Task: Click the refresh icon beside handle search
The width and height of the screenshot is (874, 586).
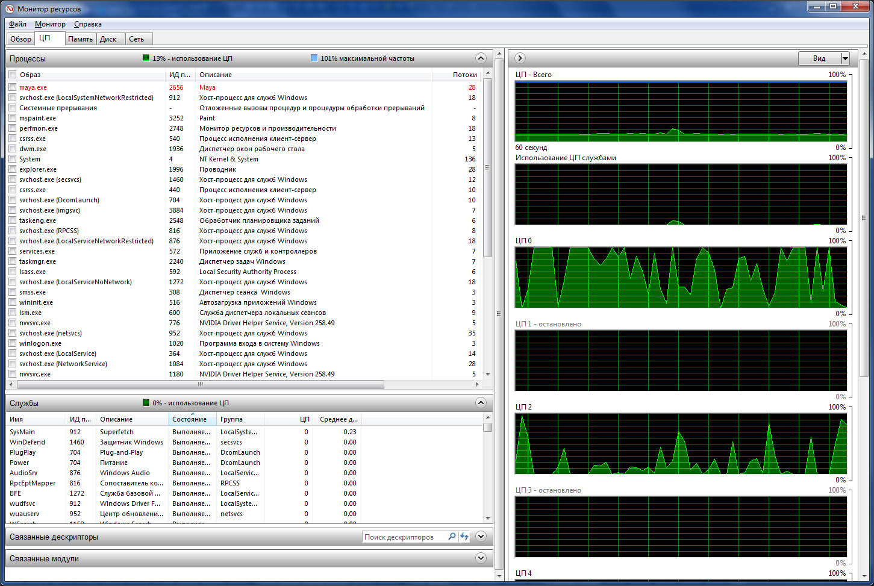Action: (x=464, y=537)
